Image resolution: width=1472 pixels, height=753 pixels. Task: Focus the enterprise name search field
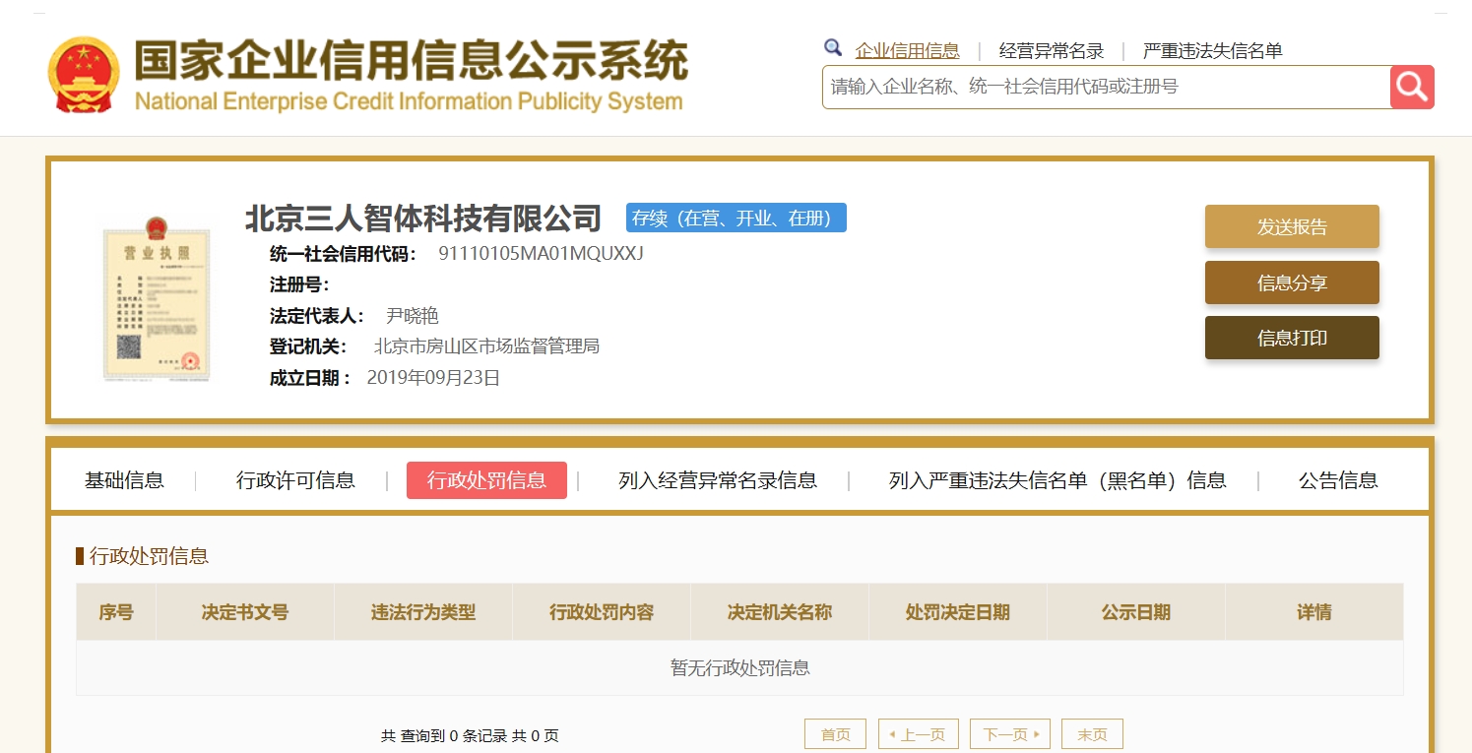point(1106,87)
